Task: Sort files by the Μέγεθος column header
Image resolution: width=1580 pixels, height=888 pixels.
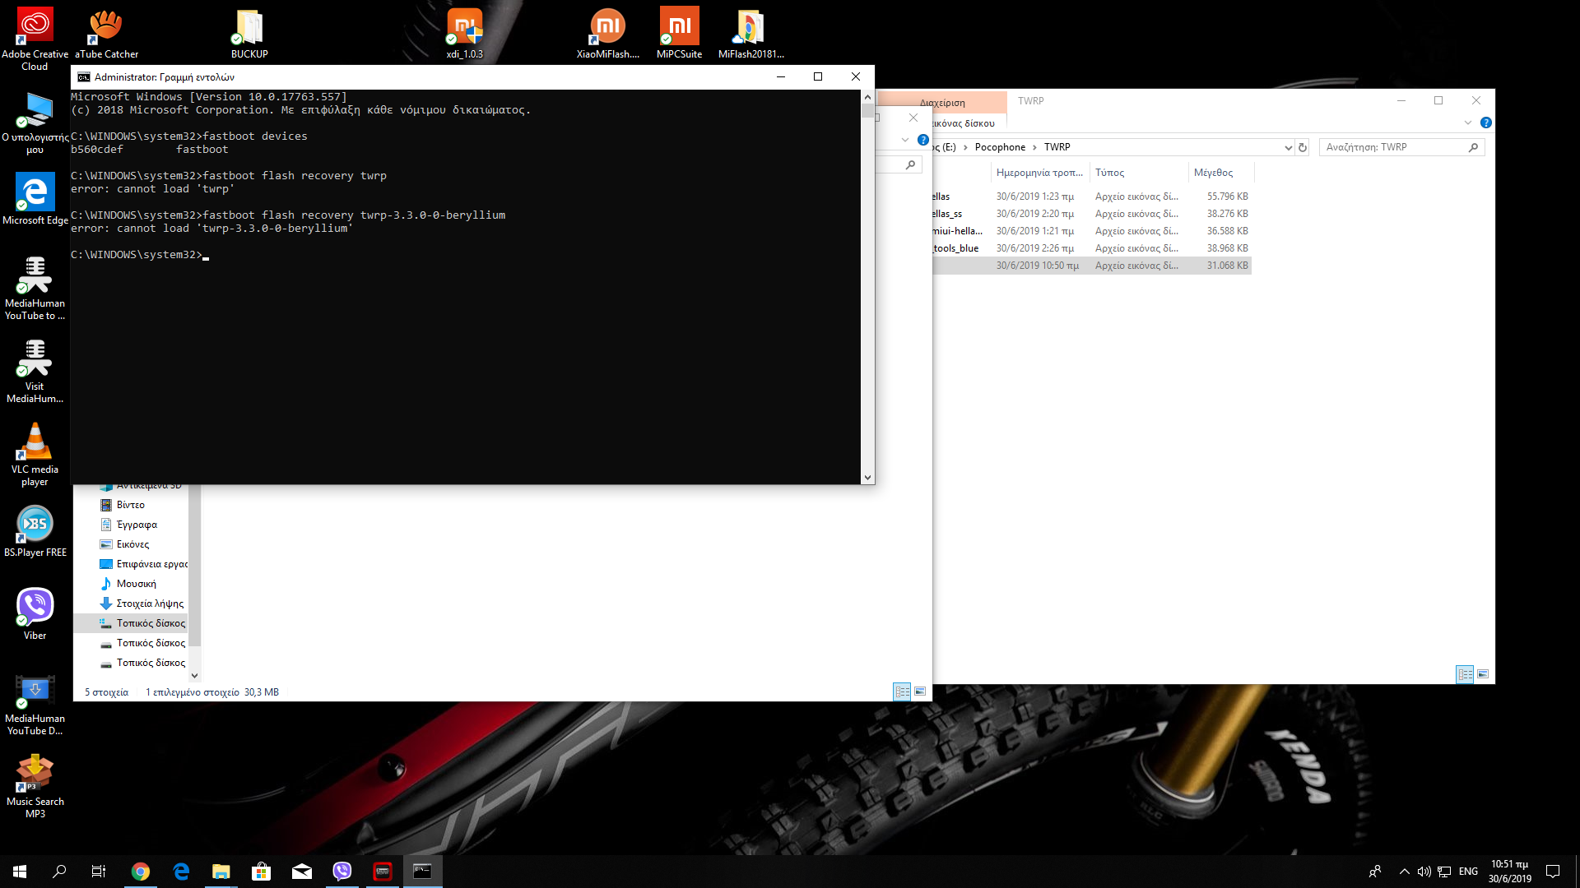Action: click(x=1213, y=173)
